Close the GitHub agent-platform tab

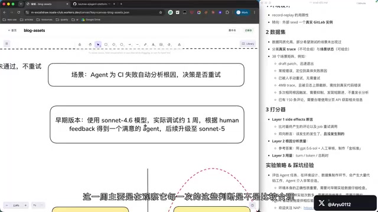[114, 4]
